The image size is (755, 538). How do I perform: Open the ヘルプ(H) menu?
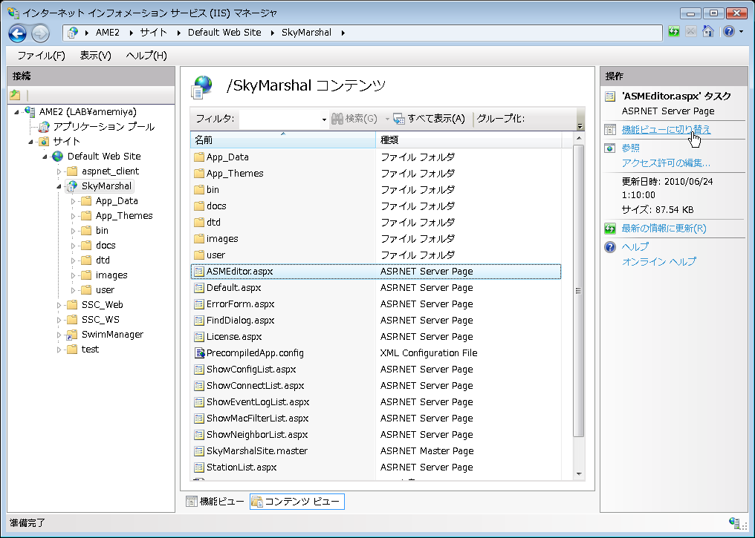coord(146,56)
